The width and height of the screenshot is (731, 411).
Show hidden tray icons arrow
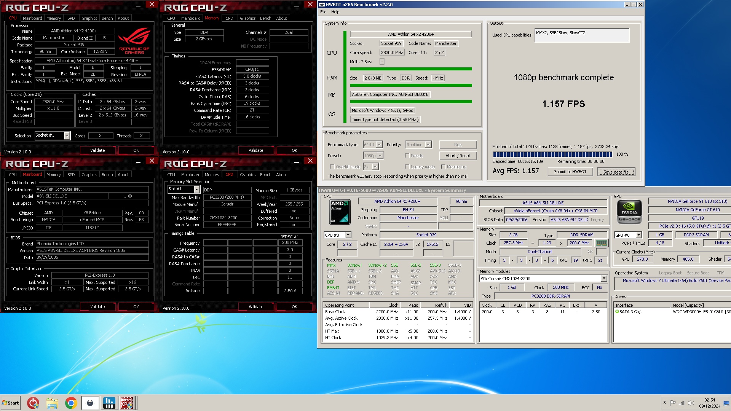pos(664,403)
